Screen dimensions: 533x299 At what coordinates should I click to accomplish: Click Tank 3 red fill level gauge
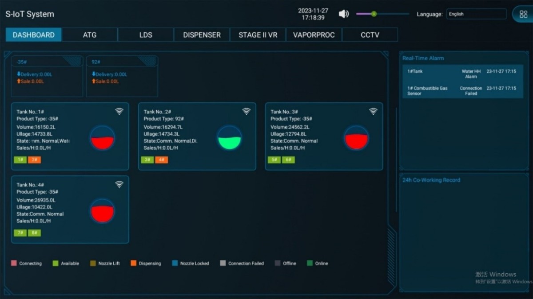pyautogui.click(x=356, y=138)
